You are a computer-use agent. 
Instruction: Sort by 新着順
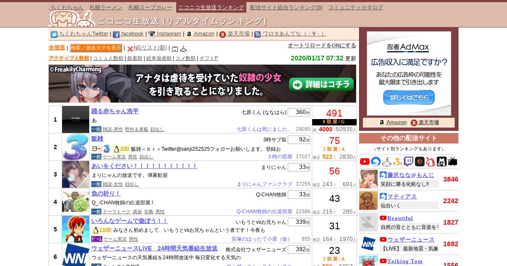[x=135, y=58]
